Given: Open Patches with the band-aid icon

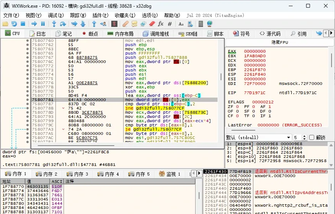Looking at the screenshot, I should pos(126,24).
